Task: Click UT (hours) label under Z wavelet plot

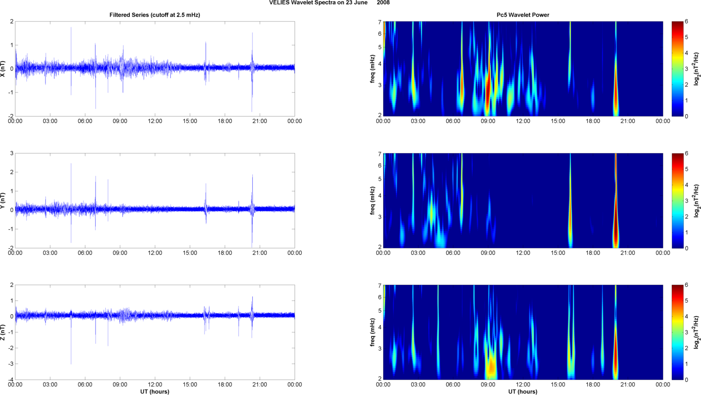Action: coord(523,392)
